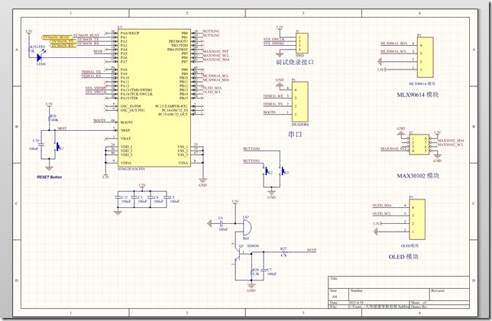Click the 'SS8050' transistor value text
Viewport: 492px width, 321px height.
click(253, 246)
